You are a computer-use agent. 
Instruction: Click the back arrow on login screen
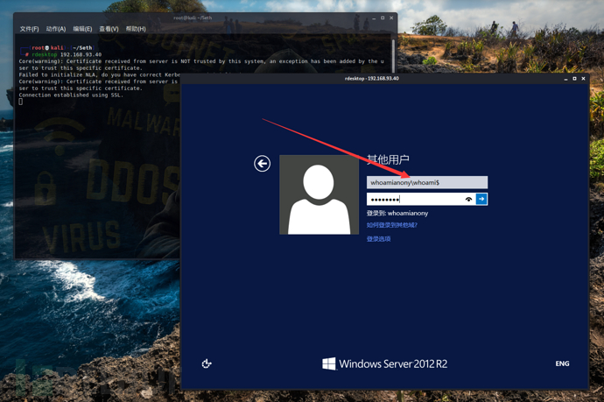click(x=262, y=164)
